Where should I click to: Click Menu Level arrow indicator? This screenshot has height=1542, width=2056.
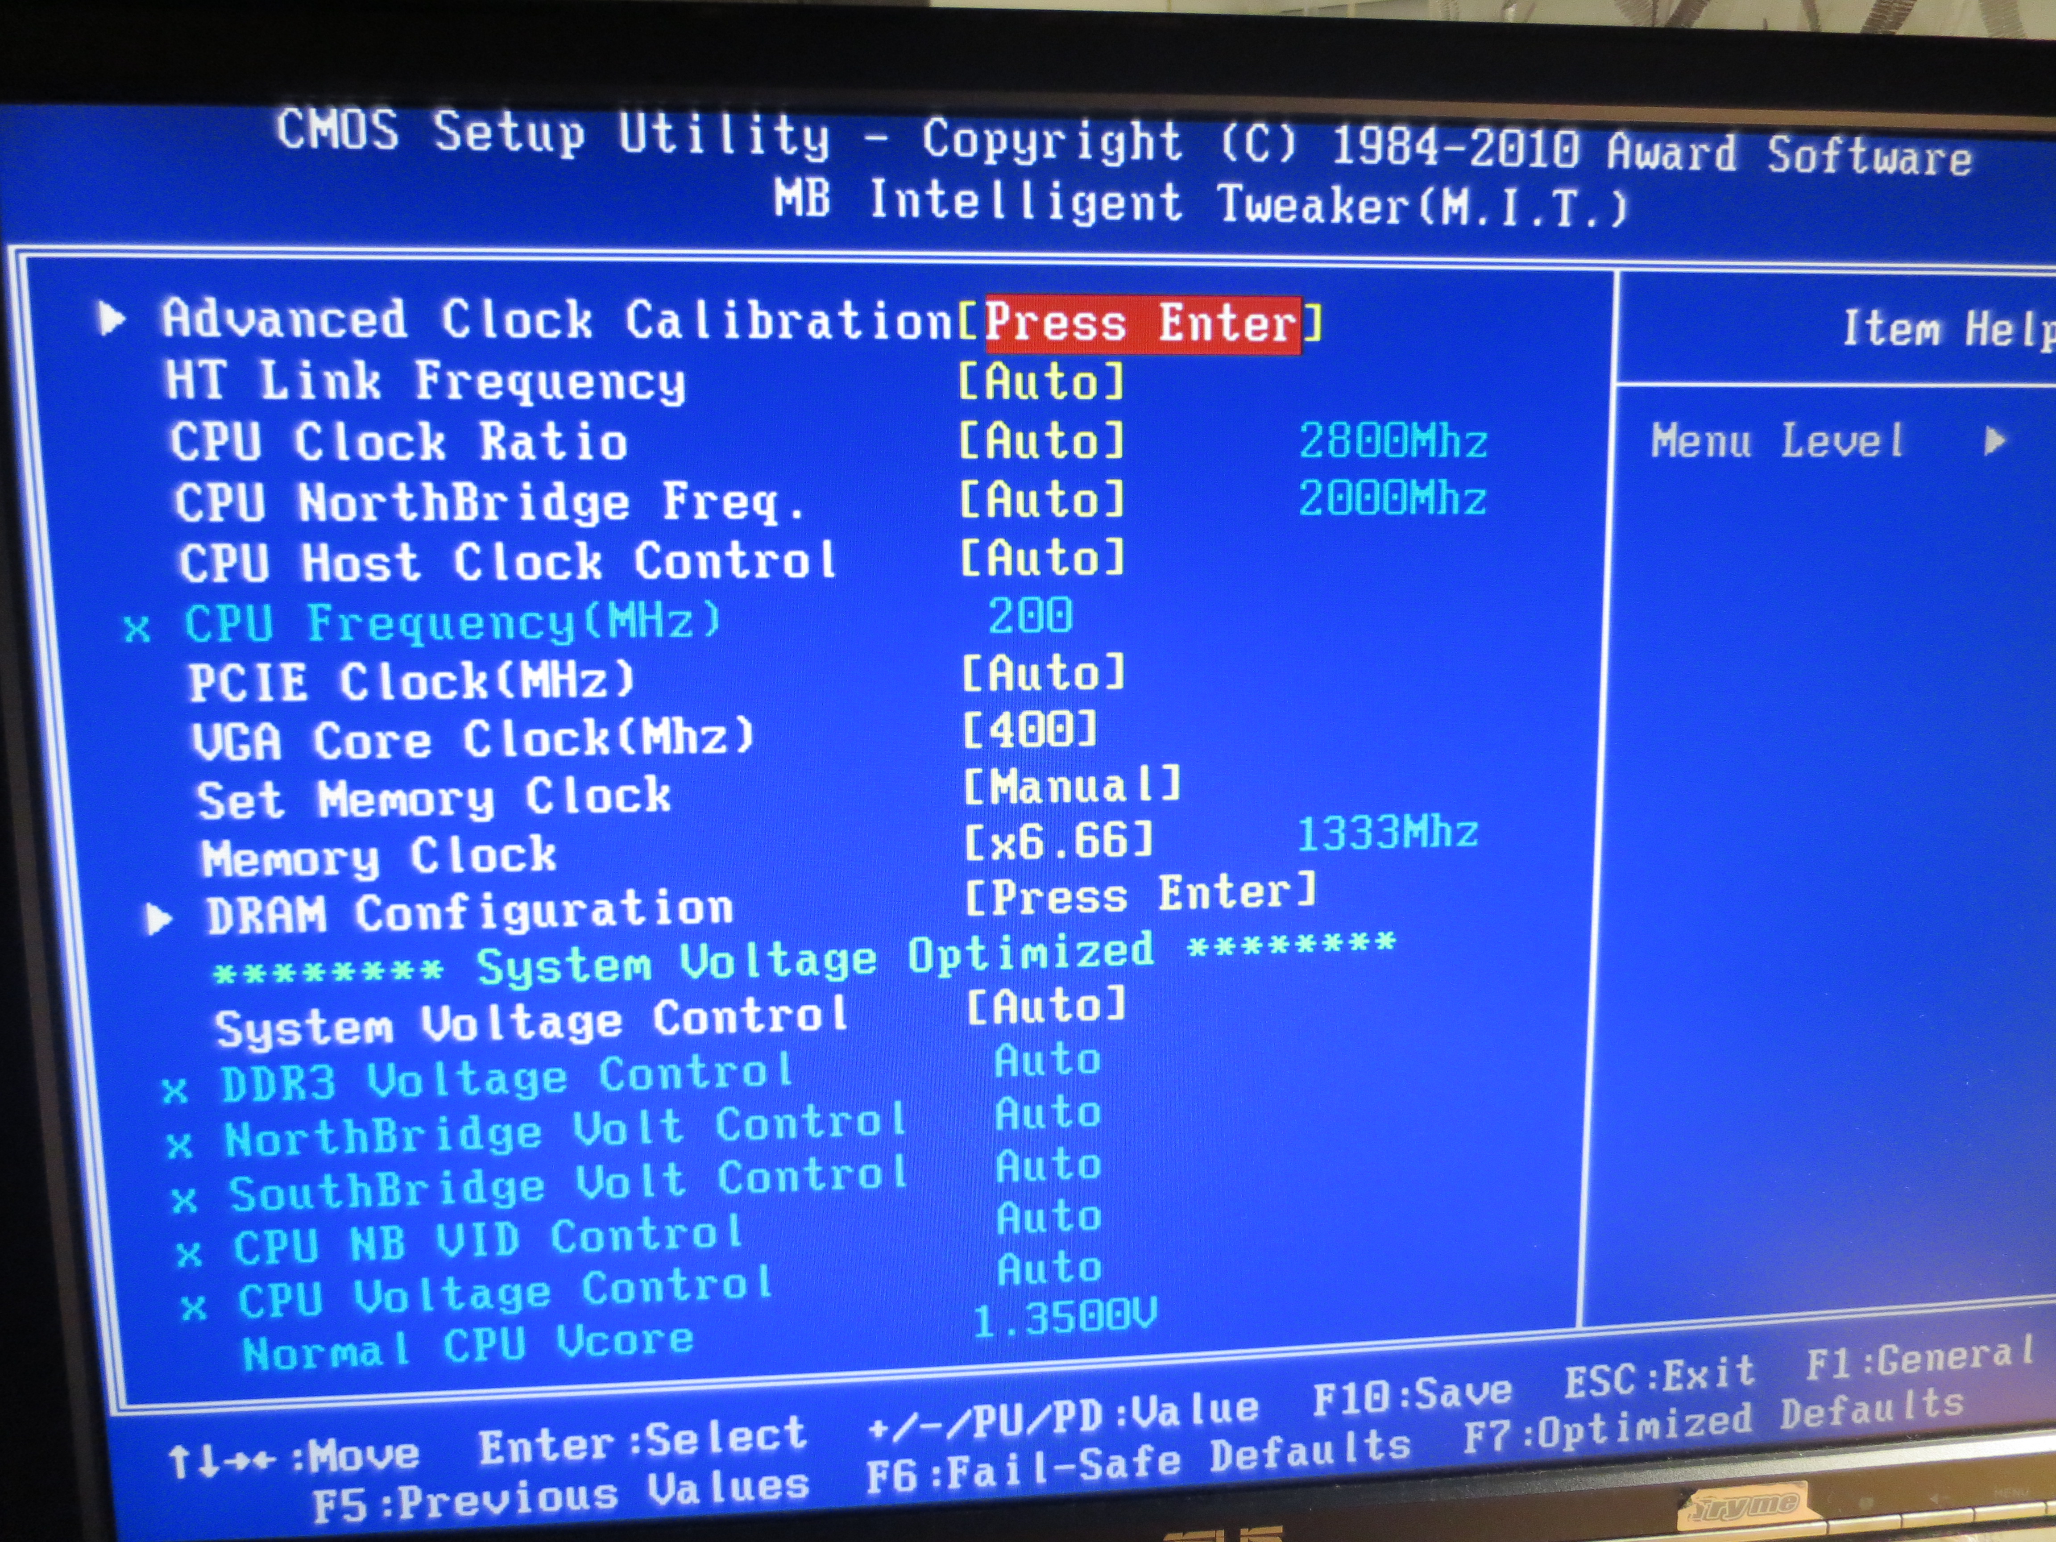click(x=1994, y=439)
